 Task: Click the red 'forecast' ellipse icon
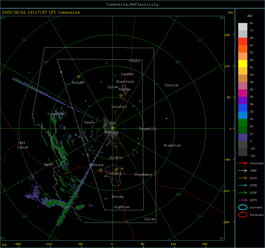tap(243, 215)
